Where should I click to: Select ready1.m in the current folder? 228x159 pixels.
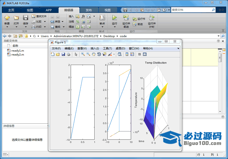(18, 51)
